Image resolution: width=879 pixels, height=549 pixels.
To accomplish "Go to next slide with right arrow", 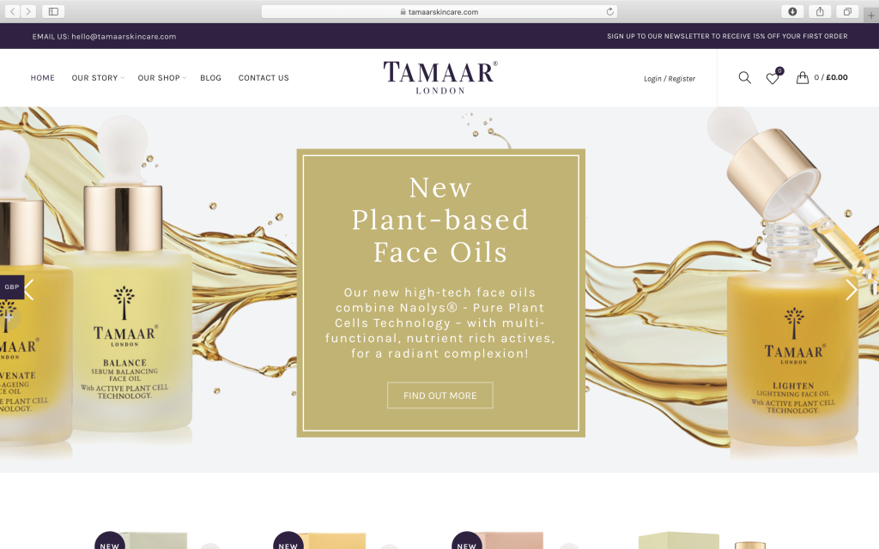I will (x=851, y=290).
